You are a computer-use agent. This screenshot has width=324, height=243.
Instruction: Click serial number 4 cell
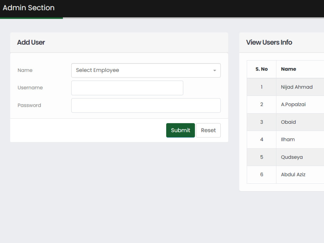coord(261,139)
